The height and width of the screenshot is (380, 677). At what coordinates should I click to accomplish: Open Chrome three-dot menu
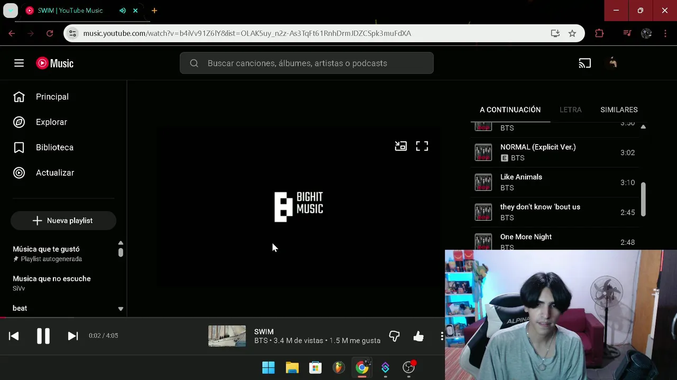[665, 33]
